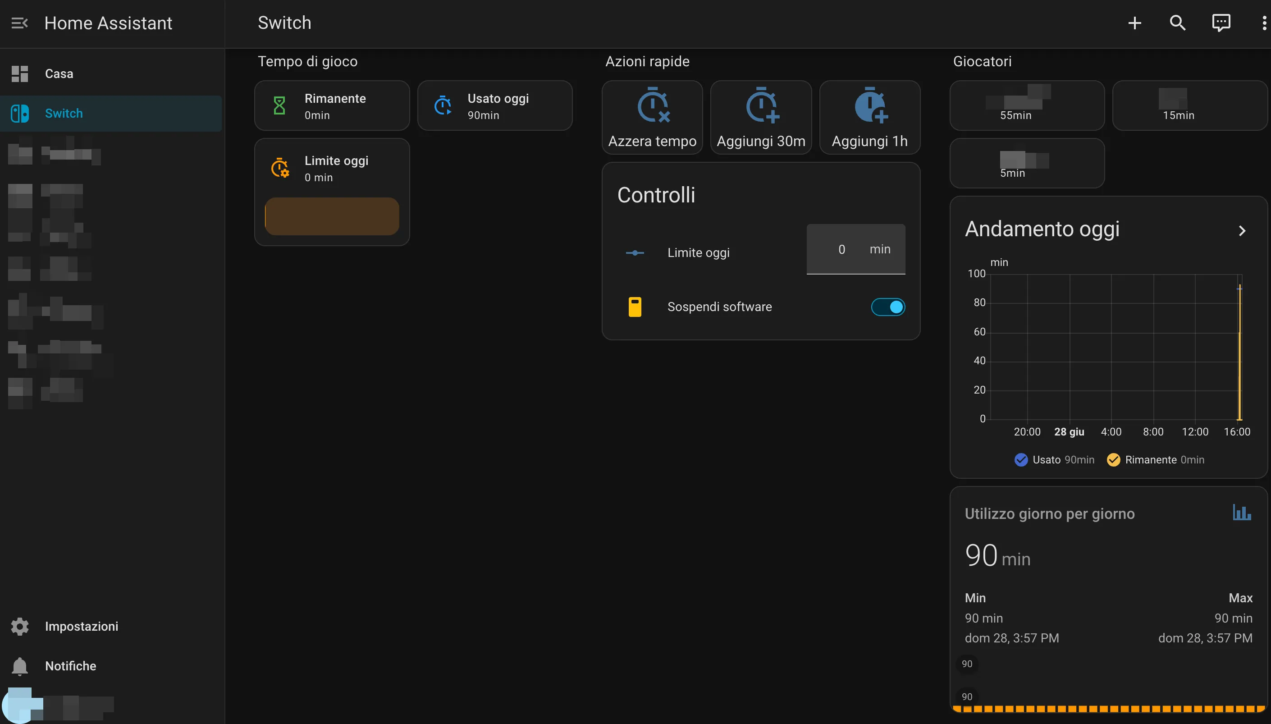Screen dimensions: 1271x724
Task: Click the large 90 min statistic value
Action: pos(997,555)
